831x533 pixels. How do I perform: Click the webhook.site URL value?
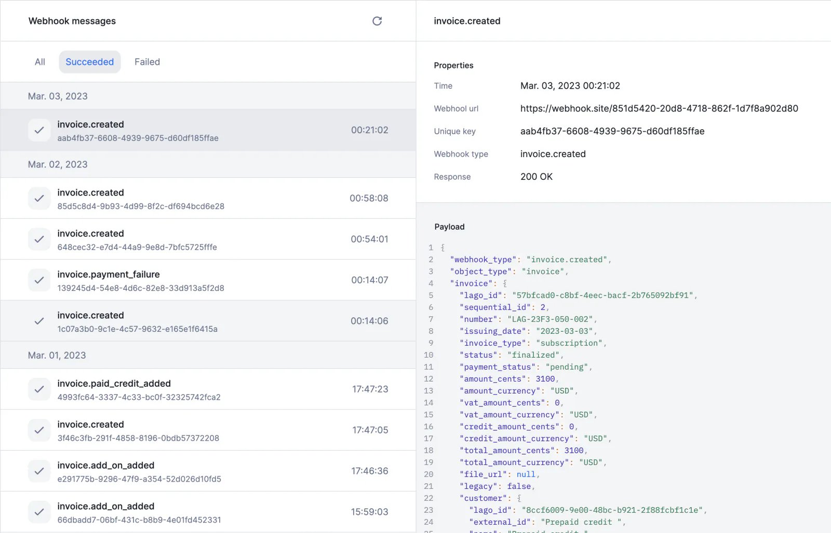pyautogui.click(x=659, y=108)
